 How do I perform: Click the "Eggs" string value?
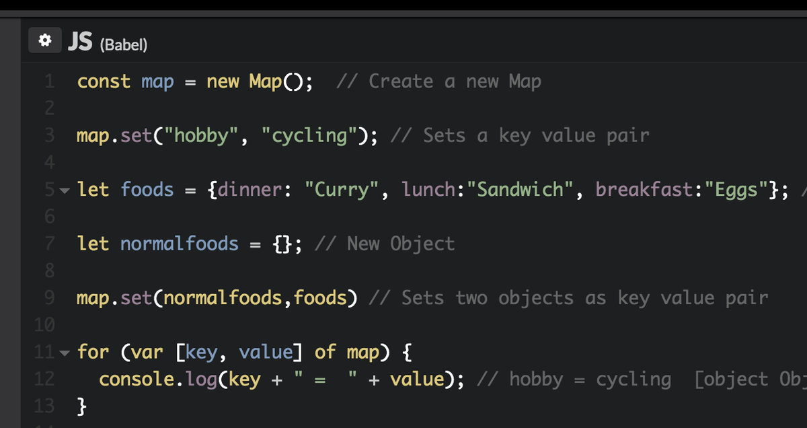[736, 190]
